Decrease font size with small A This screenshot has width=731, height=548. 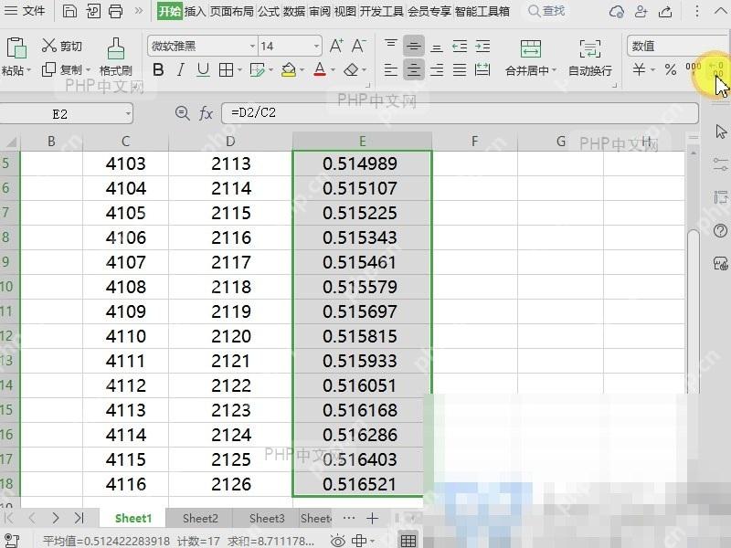(358, 46)
